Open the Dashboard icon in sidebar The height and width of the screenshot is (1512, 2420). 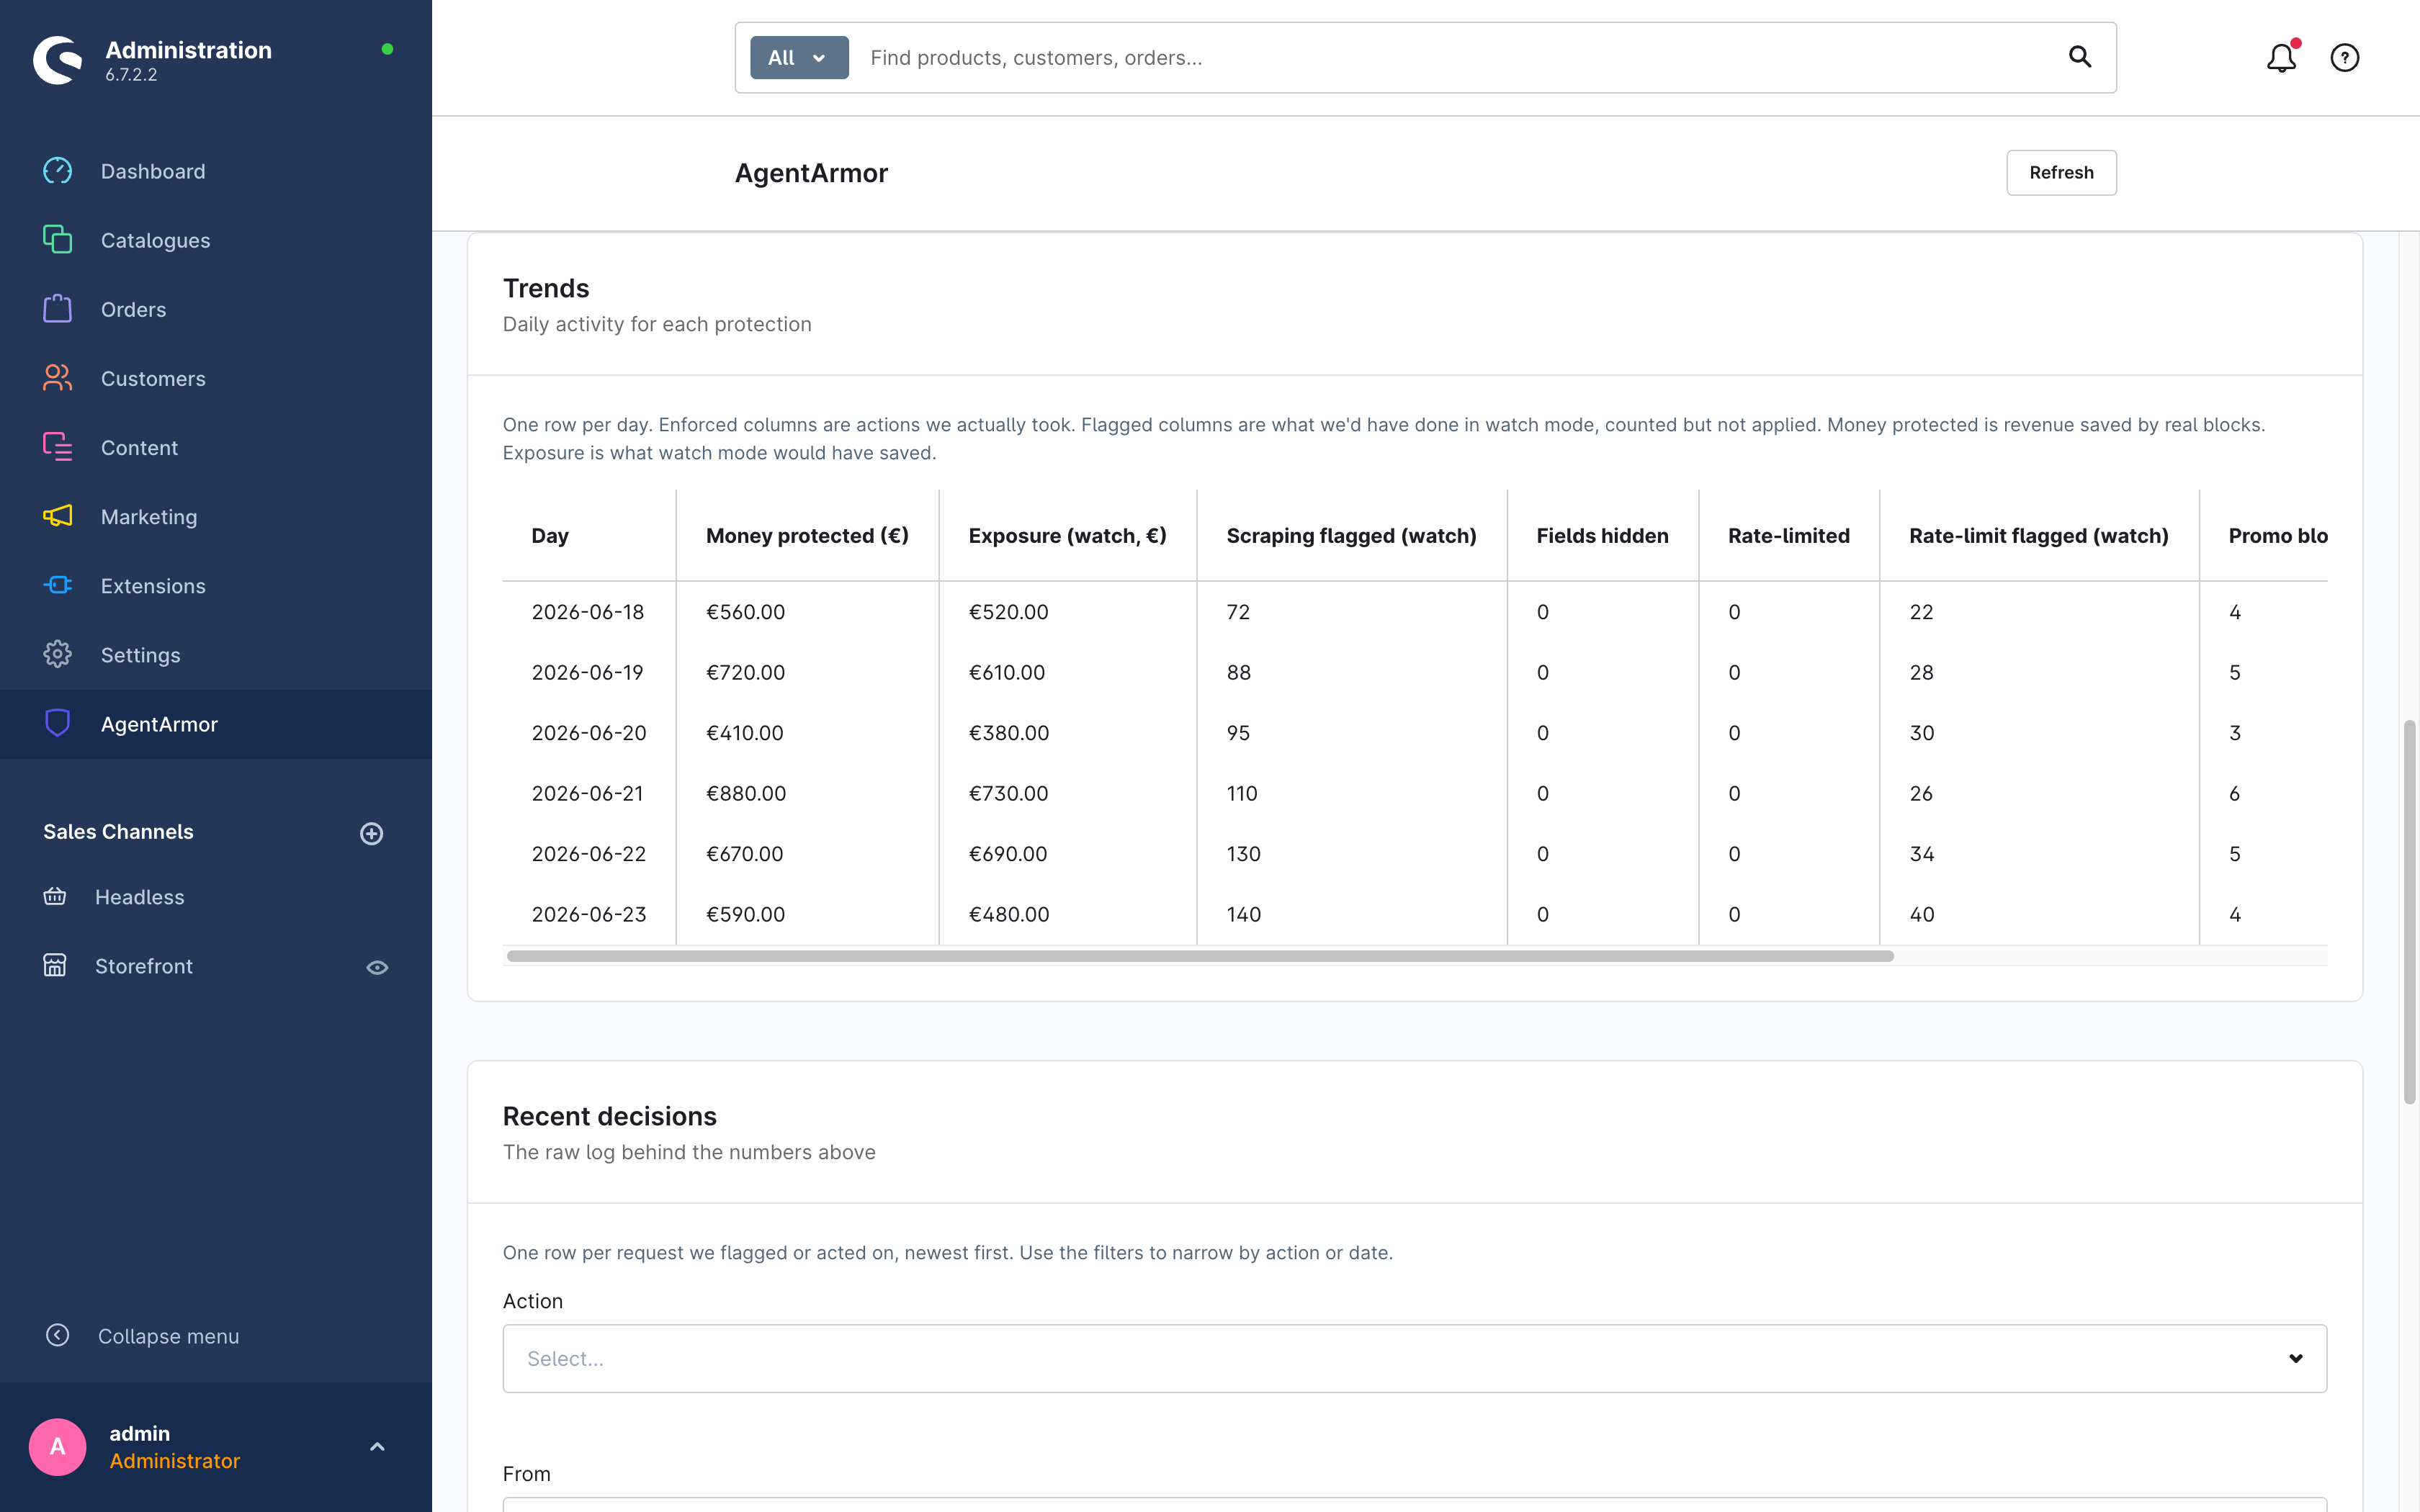click(57, 171)
